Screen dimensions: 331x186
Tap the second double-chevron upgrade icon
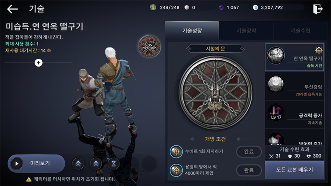coord(96,164)
